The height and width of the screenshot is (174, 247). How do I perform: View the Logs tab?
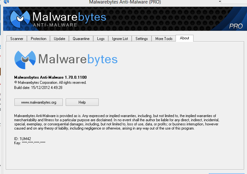pos(101,39)
